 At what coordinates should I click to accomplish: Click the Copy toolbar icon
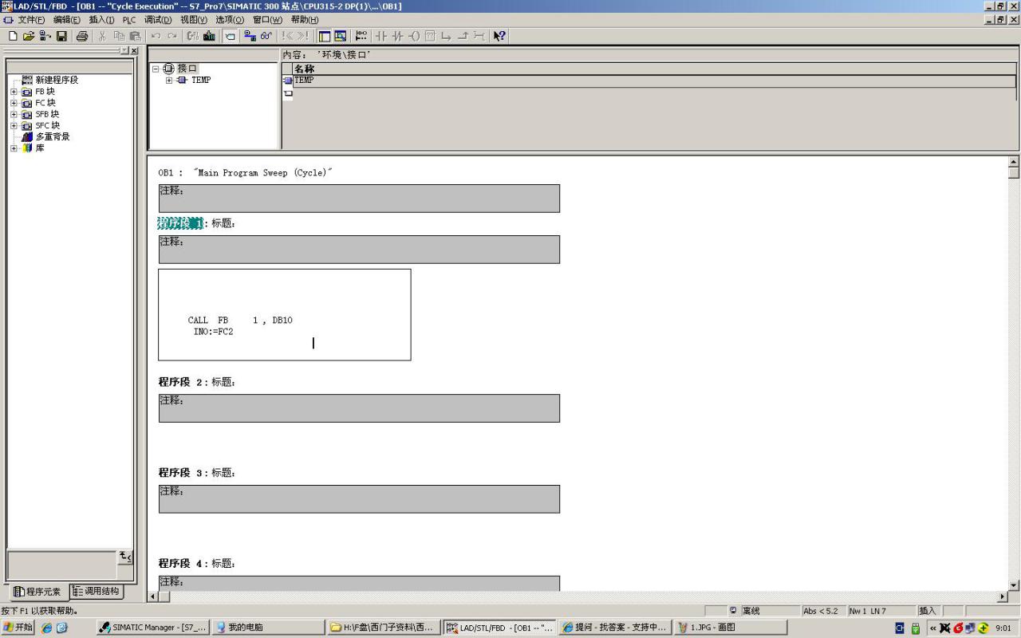click(119, 36)
